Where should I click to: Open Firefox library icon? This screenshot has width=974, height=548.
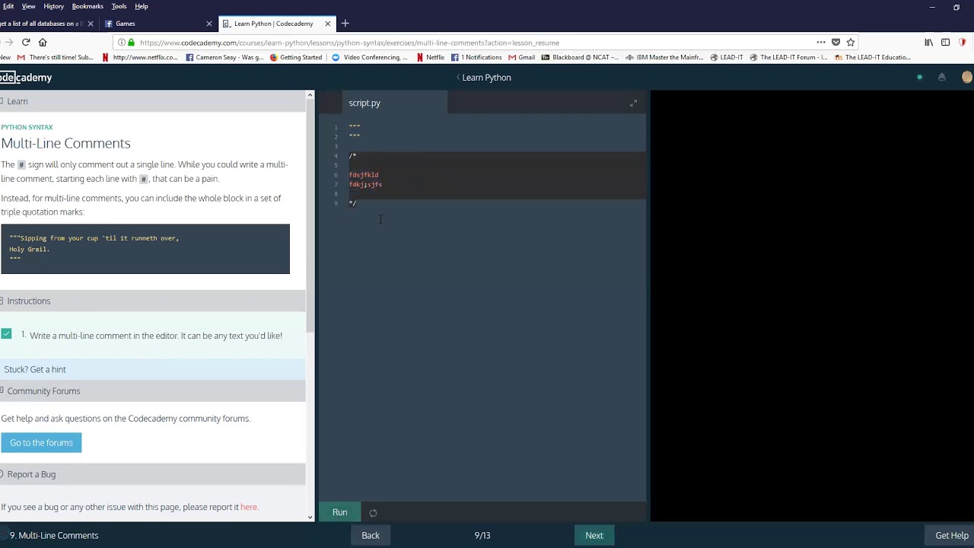point(928,43)
